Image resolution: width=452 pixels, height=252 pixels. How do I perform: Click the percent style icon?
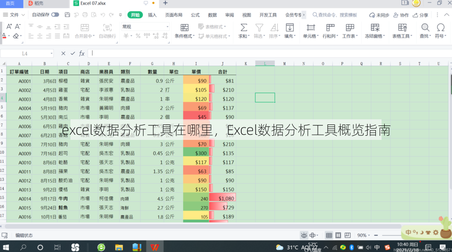click(138, 36)
